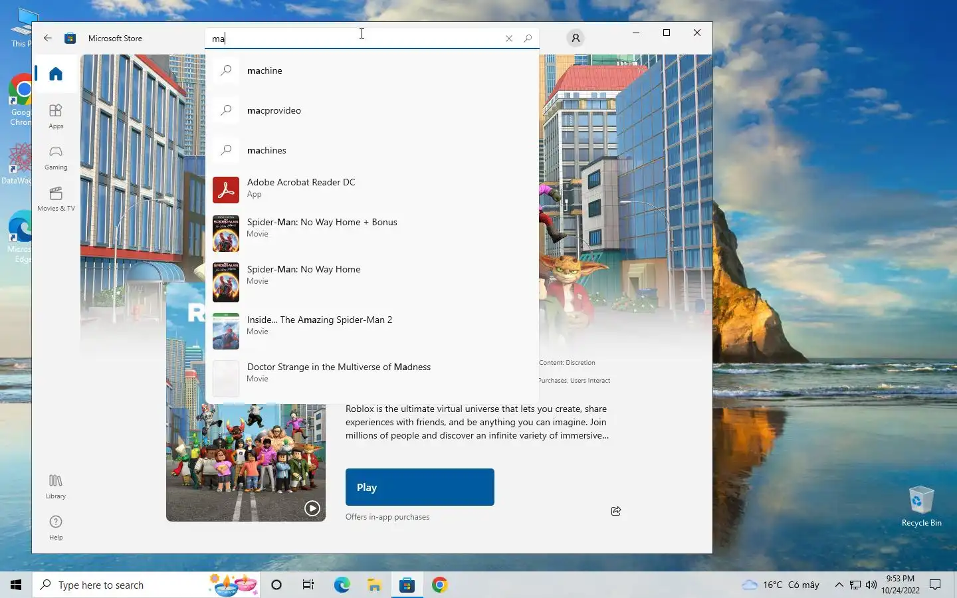Open the Apps section in sidebar
This screenshot has width=957, height=598.
pyautogui.click(x=56, y=116)
